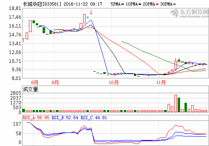Click the tallest red volume bar

coord(176,104)
